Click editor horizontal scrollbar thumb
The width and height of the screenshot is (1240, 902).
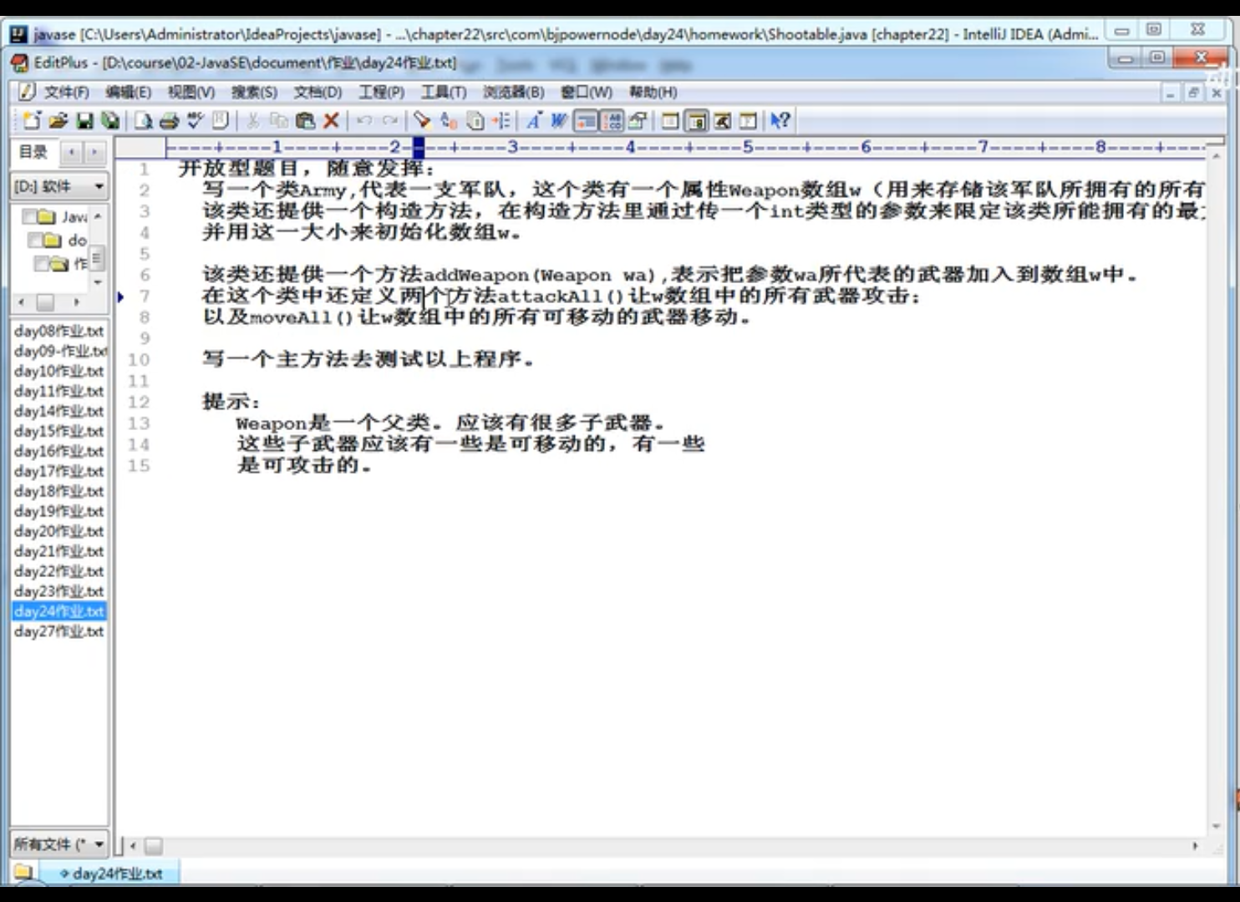153,846
